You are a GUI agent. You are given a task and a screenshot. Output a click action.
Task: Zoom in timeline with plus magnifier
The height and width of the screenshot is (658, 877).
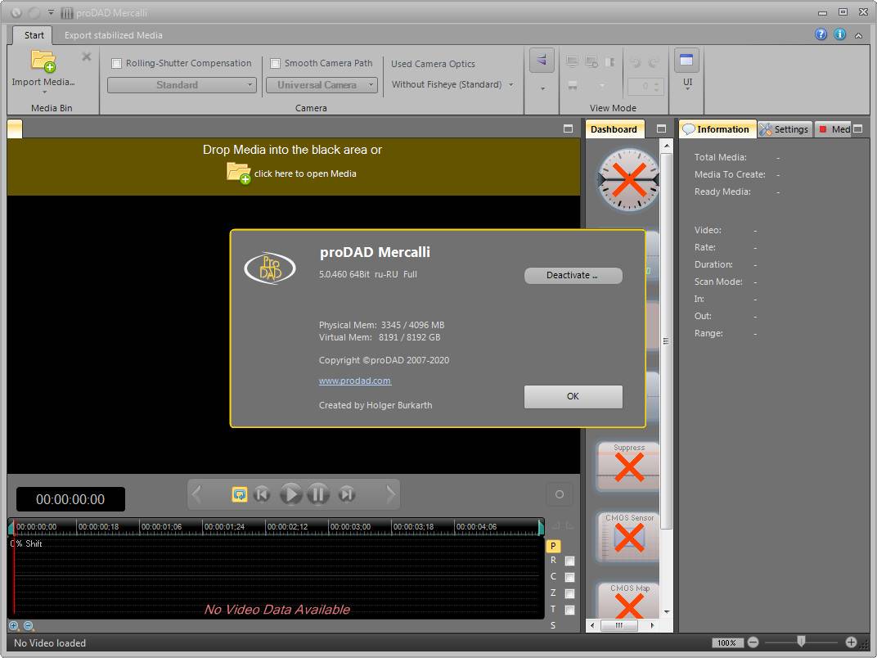[x=14, y=626]
